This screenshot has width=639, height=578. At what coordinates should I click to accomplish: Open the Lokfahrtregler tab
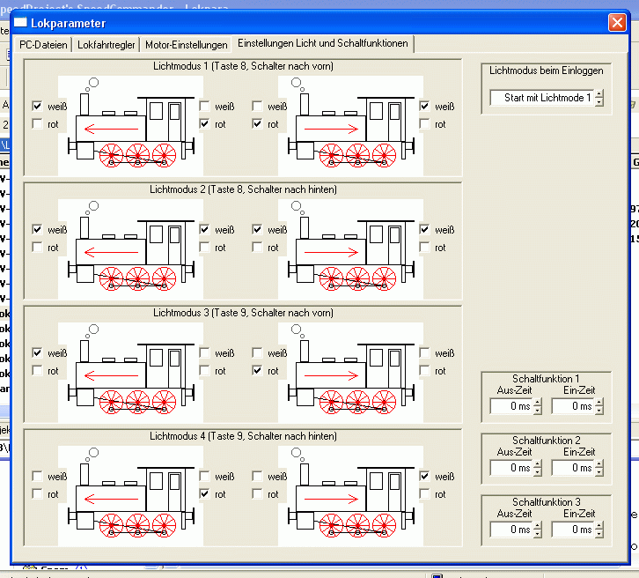(x=106, y=45)
